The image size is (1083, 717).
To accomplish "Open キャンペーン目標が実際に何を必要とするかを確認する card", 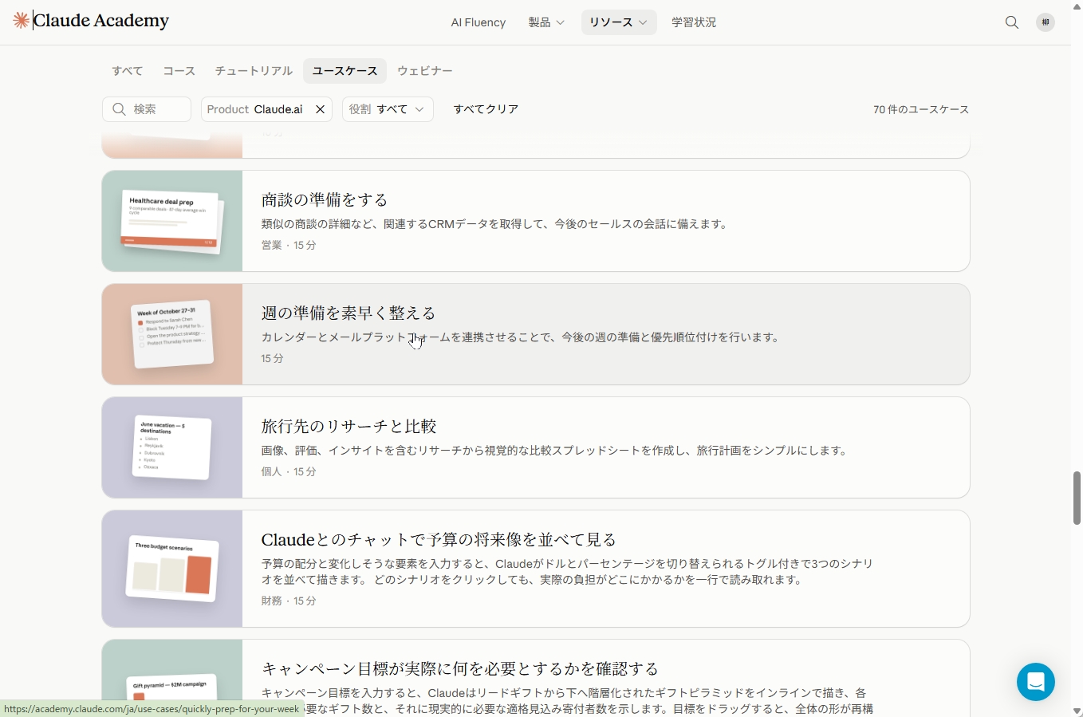I will tap(536, 678).
